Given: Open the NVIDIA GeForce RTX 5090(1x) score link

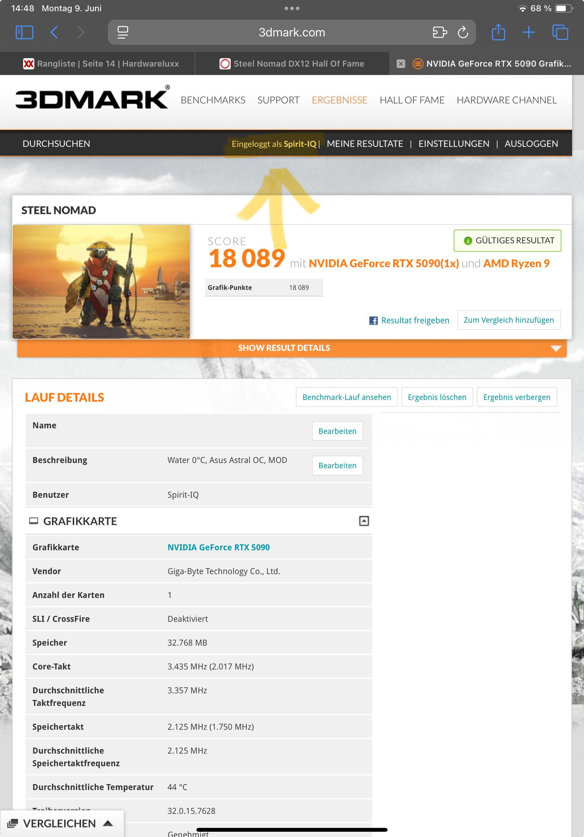Looking at the screenshot, I should [384, 263].
